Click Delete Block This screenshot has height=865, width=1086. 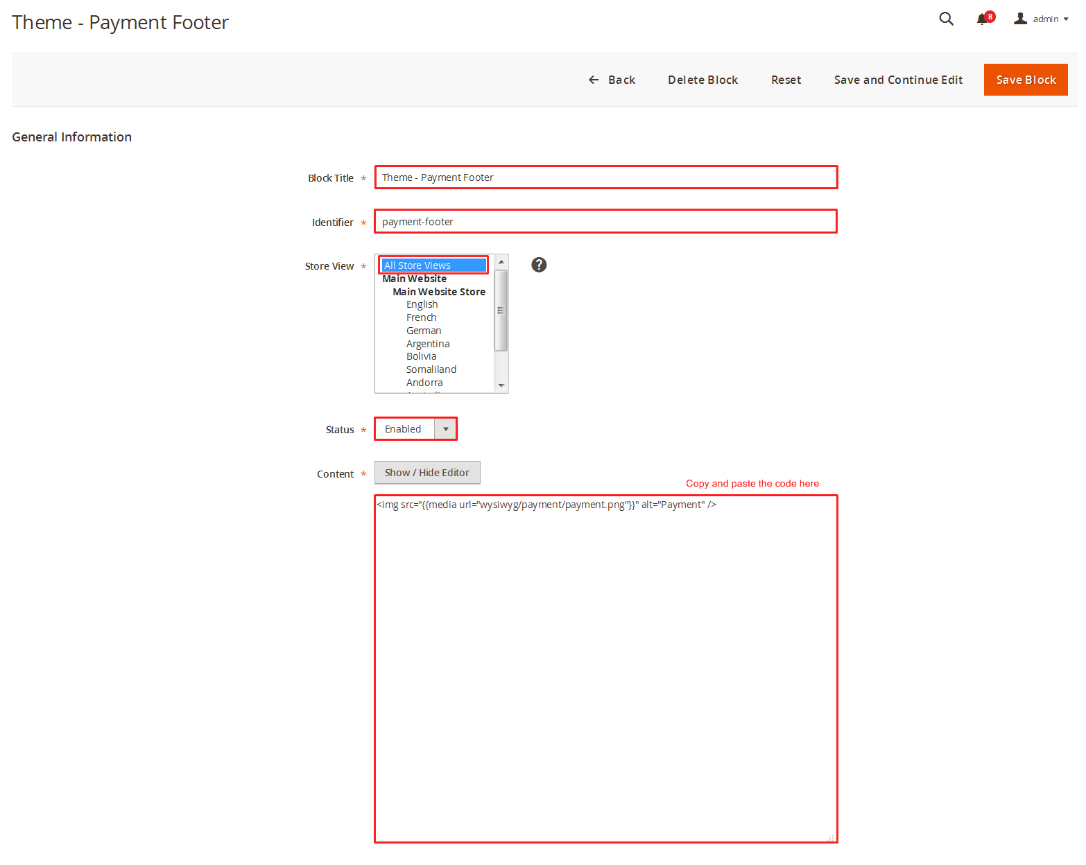point(703,80)
